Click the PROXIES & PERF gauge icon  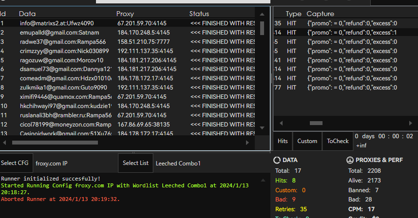pyautogui.click(x=350, y=160)
